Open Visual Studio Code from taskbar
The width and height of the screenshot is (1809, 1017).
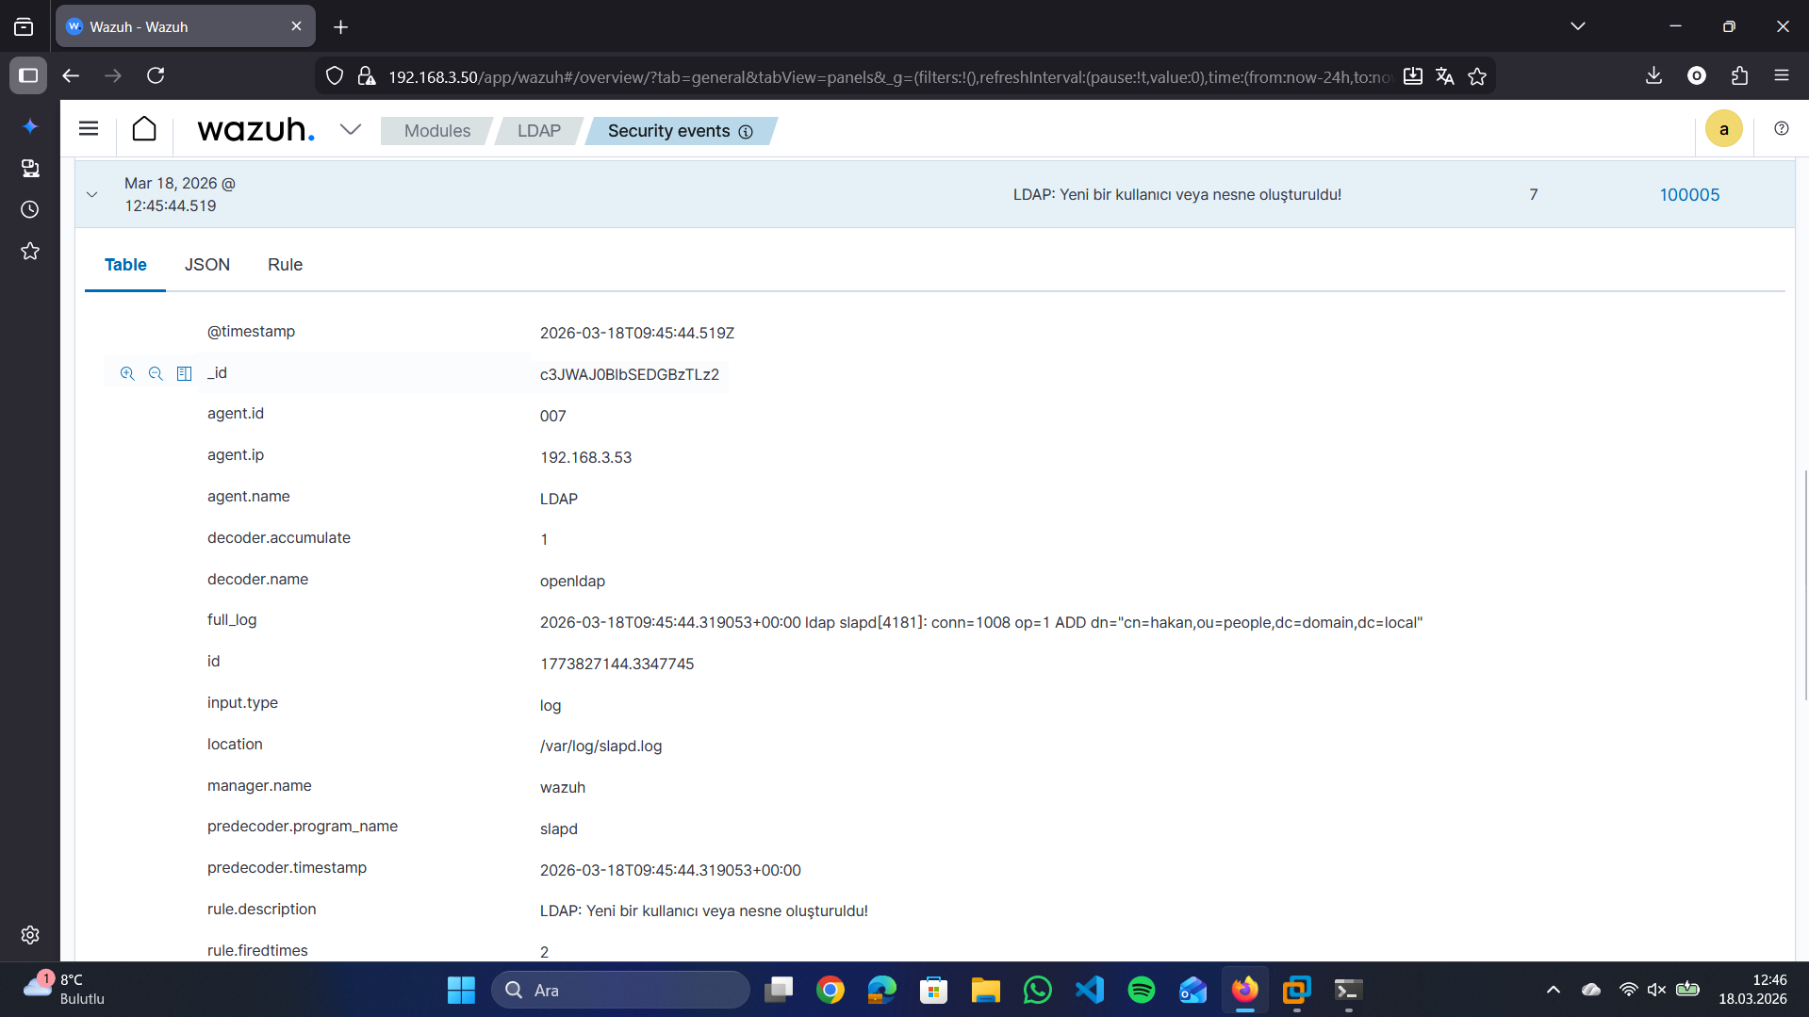(1089, 990)
